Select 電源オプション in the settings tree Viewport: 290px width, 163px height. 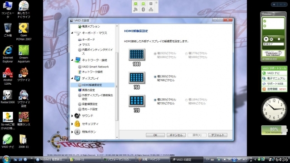89,26
